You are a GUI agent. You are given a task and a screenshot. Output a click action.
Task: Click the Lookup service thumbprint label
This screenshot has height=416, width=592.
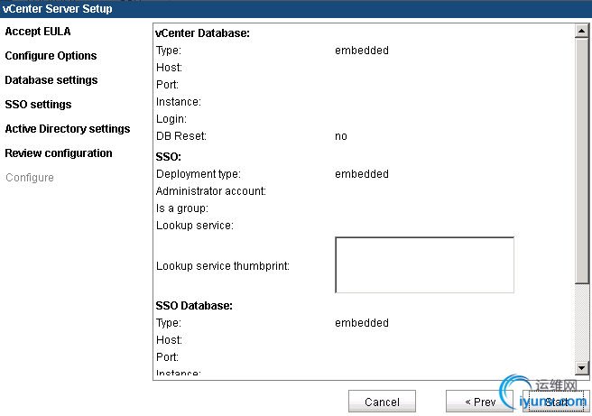coord(223,266)
